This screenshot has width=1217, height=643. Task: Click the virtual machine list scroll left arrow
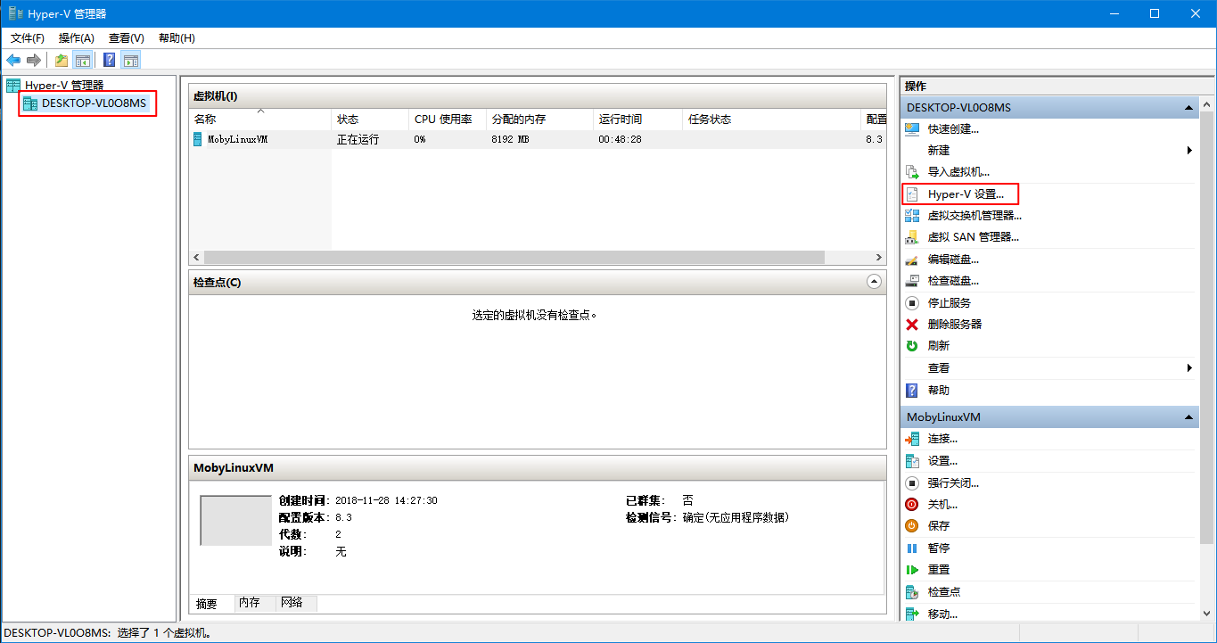click(x=197, y=258)
